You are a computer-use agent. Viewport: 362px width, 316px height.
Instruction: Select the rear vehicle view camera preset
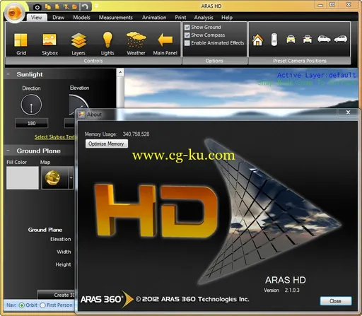tap(308, 39)
